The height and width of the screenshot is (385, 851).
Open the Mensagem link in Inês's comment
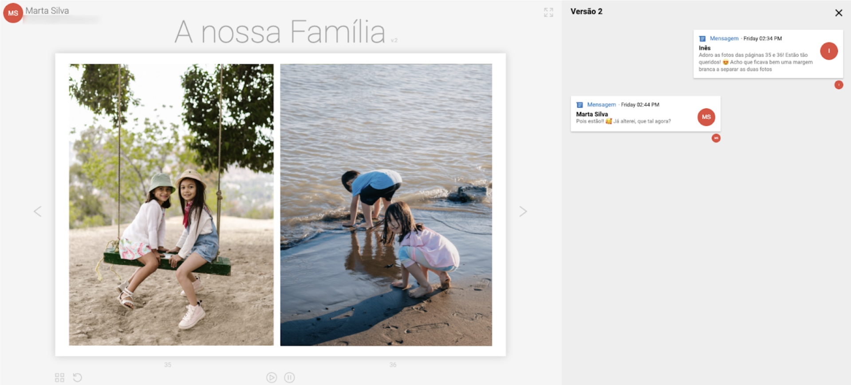coord(724,39)
